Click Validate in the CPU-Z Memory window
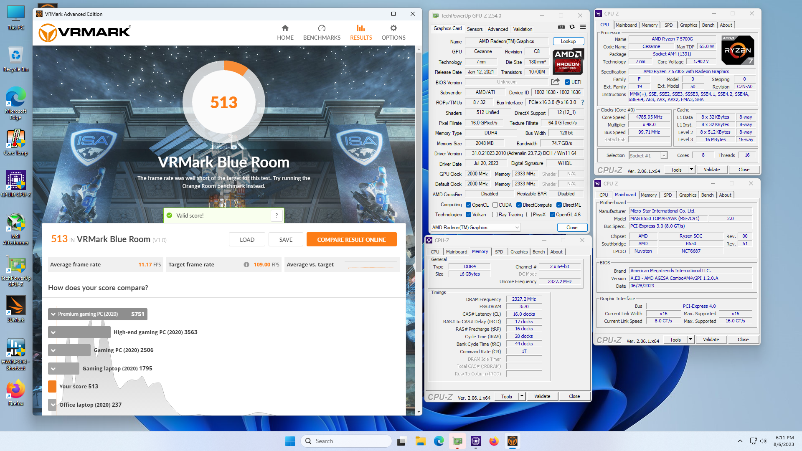The image size is (802, 451). [542, 396]
